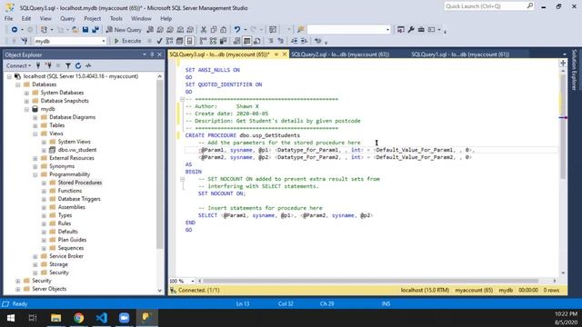
Task: Select the dbo.vw_student view
Action: pos(76,150)
